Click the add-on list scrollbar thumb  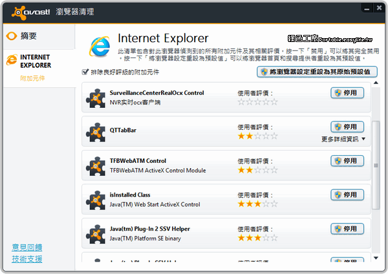click(x=376, y=165)
